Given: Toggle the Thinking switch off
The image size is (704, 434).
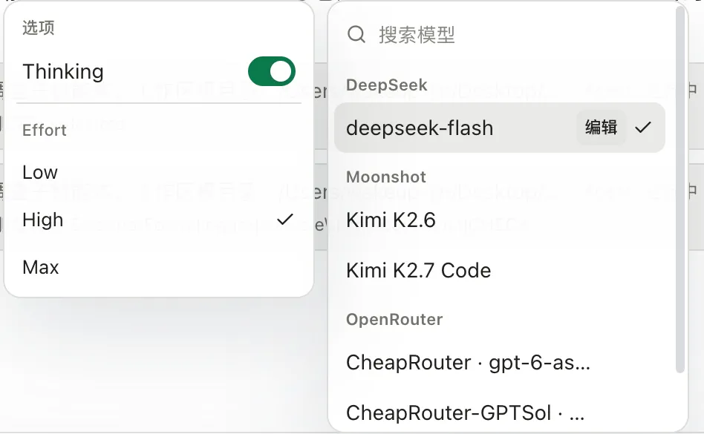Looking at the screenshot, I should (272, 71).
